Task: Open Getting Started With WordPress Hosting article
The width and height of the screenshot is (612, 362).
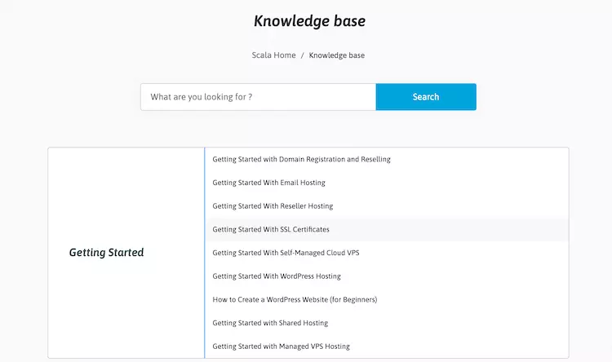Action: click(277, 276)
